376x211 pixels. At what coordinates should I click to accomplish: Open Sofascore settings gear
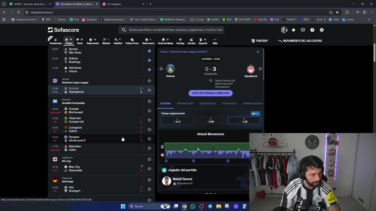click(322, 30)
